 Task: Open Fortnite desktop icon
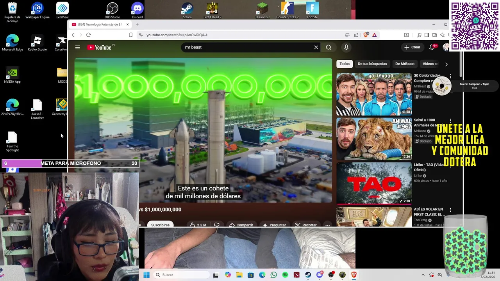point(312,11)
